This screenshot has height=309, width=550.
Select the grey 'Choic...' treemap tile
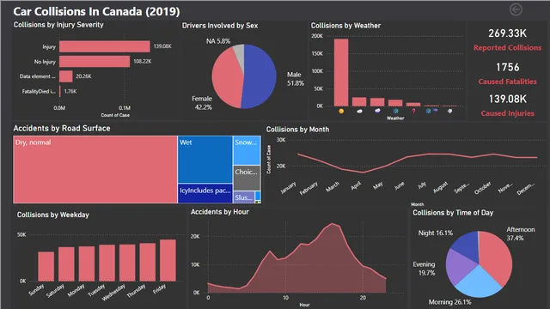click(247, 178)
